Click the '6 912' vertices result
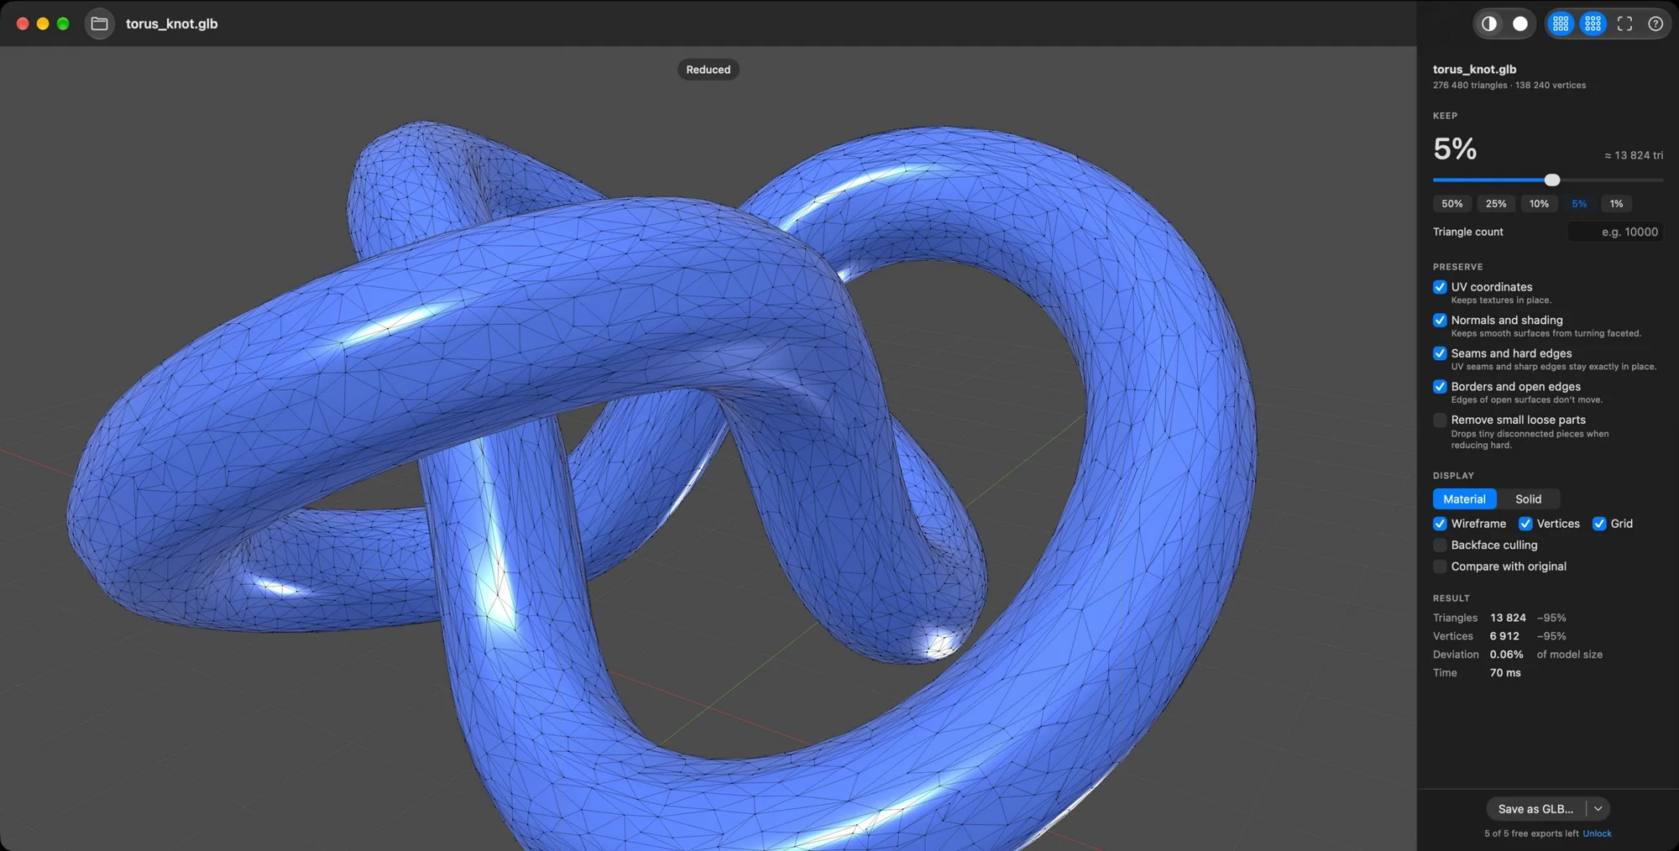This screenshot has width=1679, height=851. [x=1504, y=636]
